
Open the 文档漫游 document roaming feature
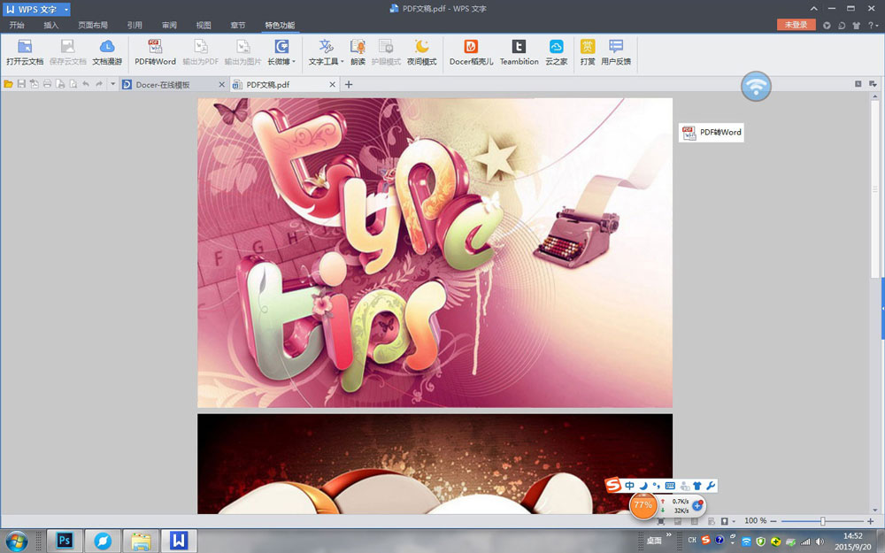pos(107,52)
